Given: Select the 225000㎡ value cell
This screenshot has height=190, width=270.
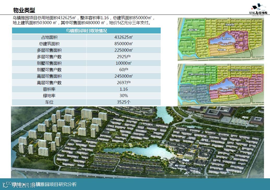Looking at the screenshot, I should coord(124,50).
